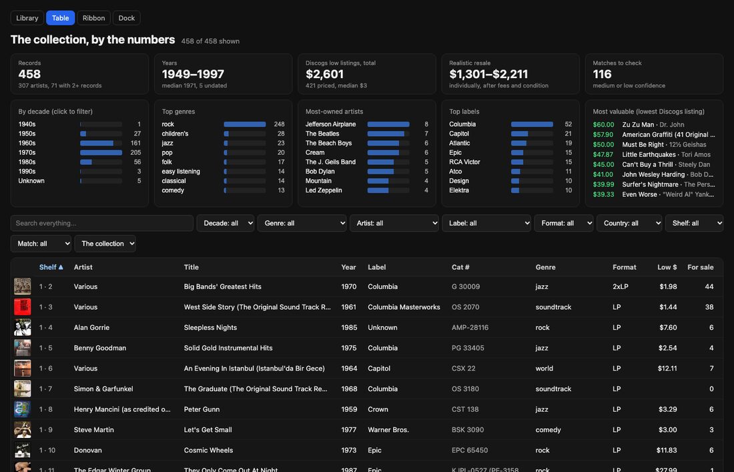Switch to the Library tab
734x472 pixels.
[27, 18]
